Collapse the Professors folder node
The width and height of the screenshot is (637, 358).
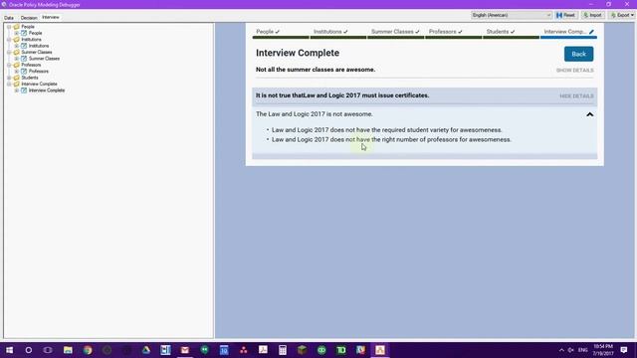click(x=9, y=65)
